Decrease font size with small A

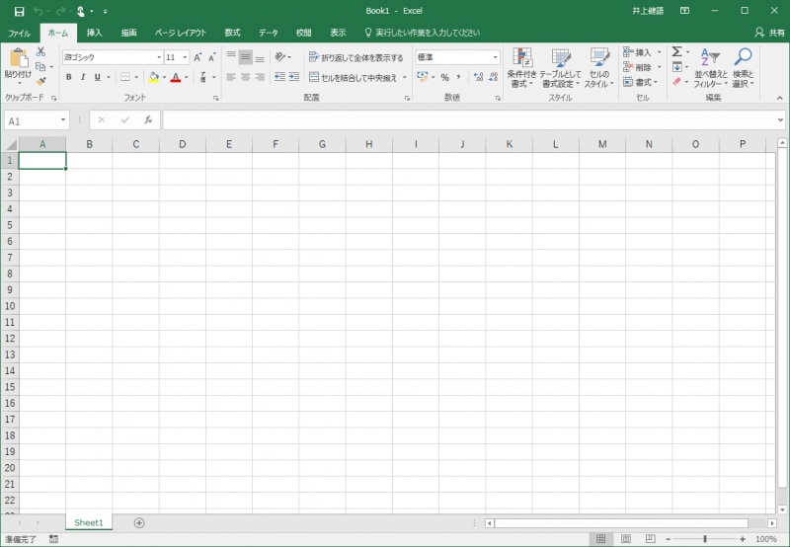pyautogui.click(x=212, y=57)
